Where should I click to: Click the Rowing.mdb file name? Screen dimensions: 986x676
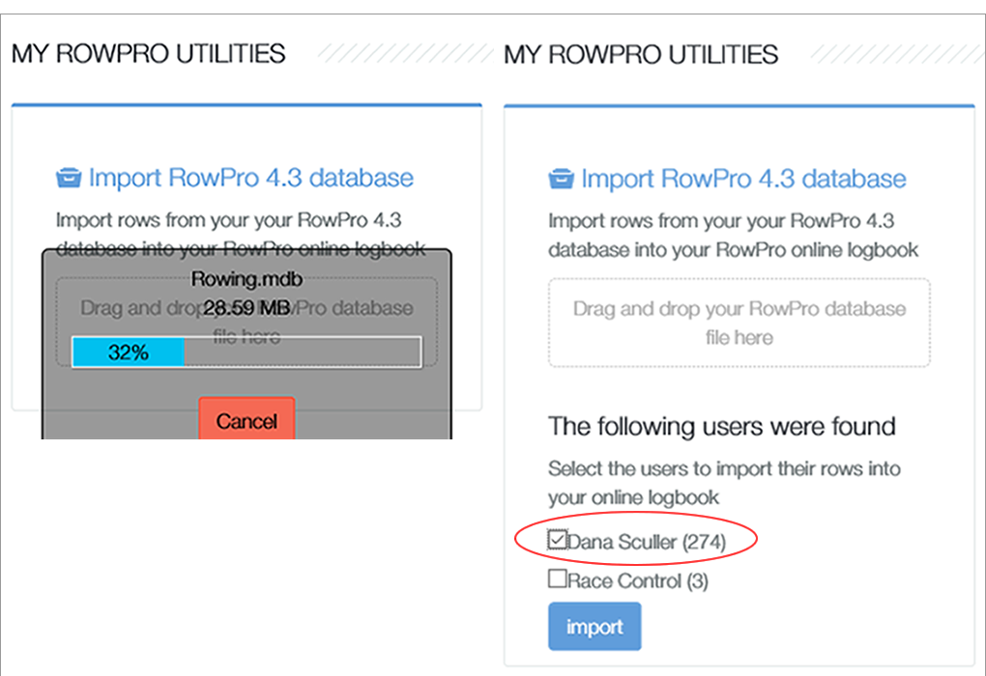coord(246,279)
